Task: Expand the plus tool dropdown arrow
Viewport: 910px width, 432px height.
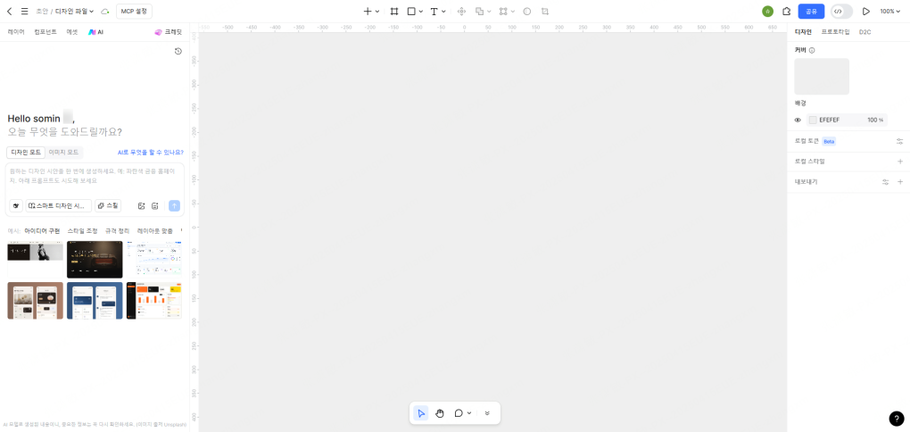Action: (377, 11)
